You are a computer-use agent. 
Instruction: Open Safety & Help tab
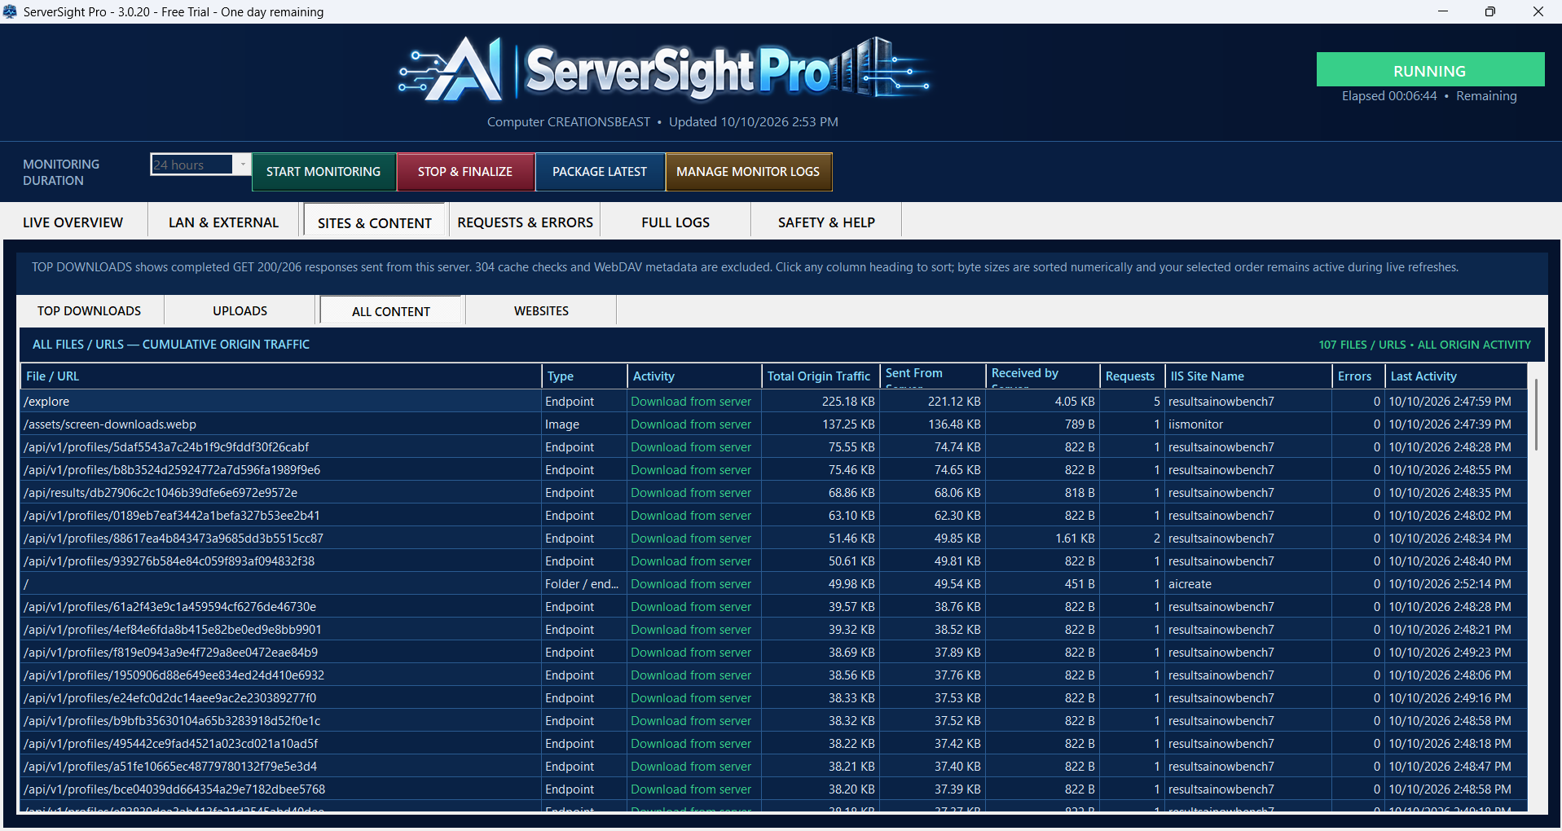[826, 222]
